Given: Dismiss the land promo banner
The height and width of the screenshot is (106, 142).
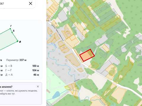Looking at the screenshot, I should click(x=38, y=87).
